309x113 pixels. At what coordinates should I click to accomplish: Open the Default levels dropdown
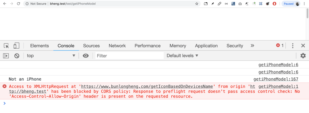coord(182,56)
